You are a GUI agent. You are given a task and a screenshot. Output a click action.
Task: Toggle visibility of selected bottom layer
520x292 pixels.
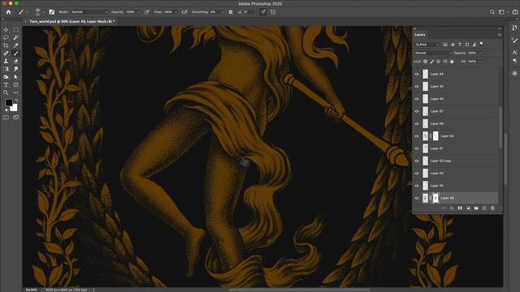click(x=417, y=198)
